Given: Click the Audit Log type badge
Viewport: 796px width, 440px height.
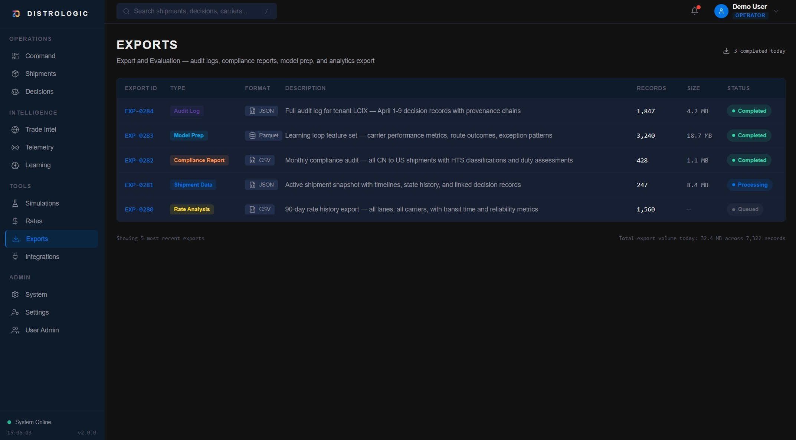Looking at the screenshot, I should coord(187,111).
